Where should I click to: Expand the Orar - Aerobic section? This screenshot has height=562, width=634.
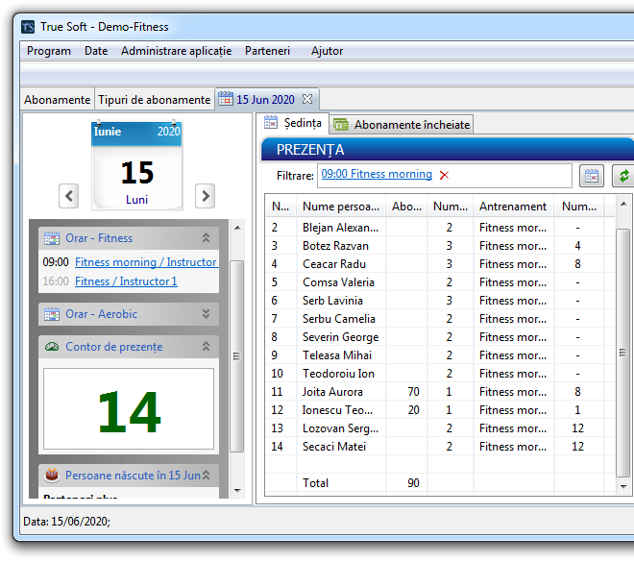(206, 314)
